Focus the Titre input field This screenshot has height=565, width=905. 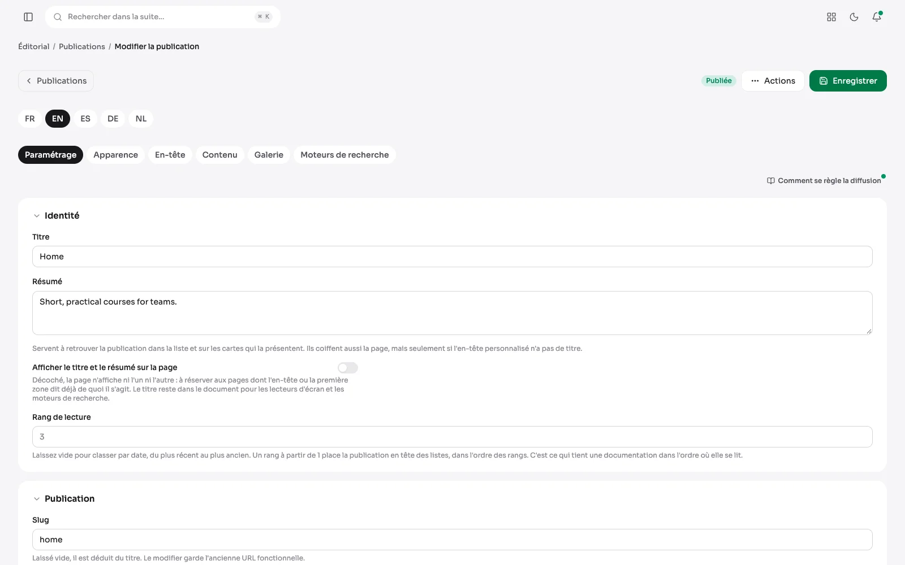[453, 257]
